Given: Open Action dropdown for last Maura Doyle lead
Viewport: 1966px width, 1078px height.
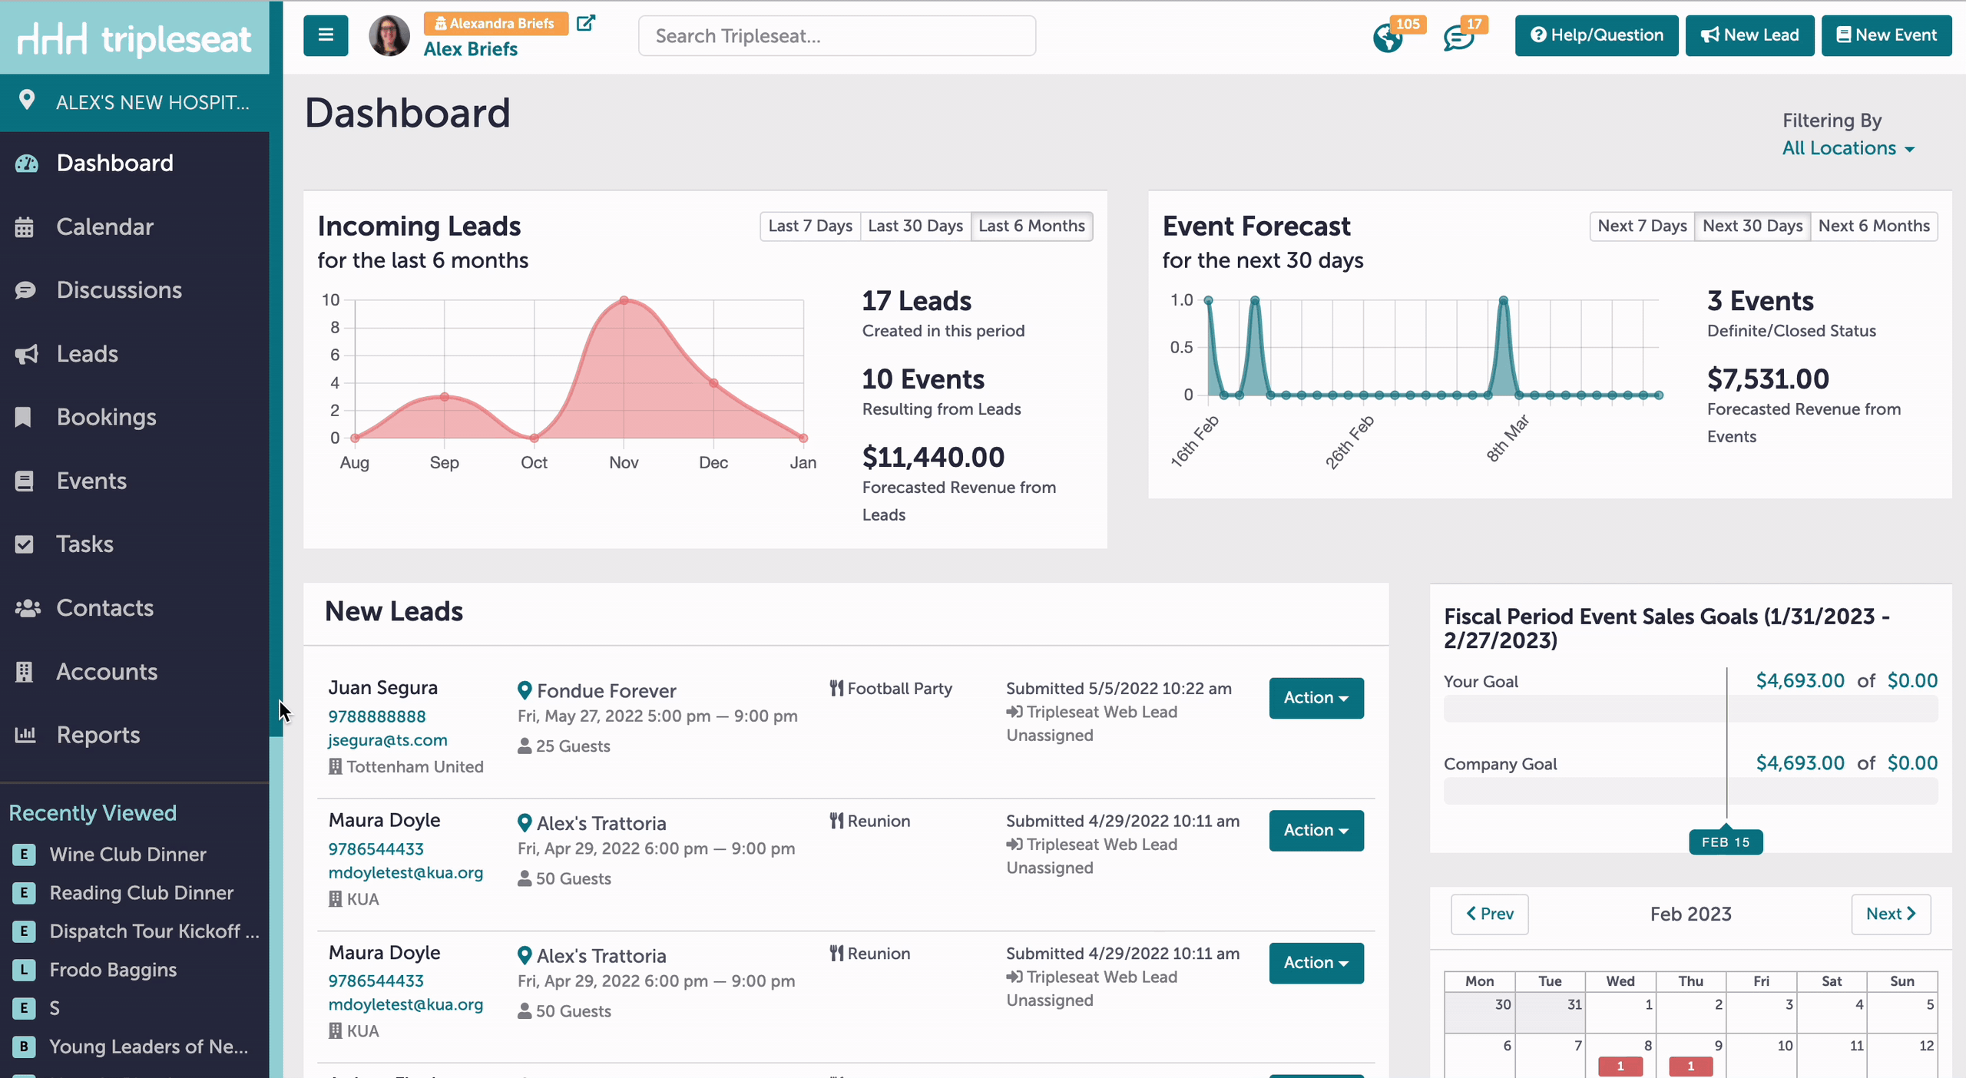Looking at the screenshot, I should click(x=1316, y=963).
